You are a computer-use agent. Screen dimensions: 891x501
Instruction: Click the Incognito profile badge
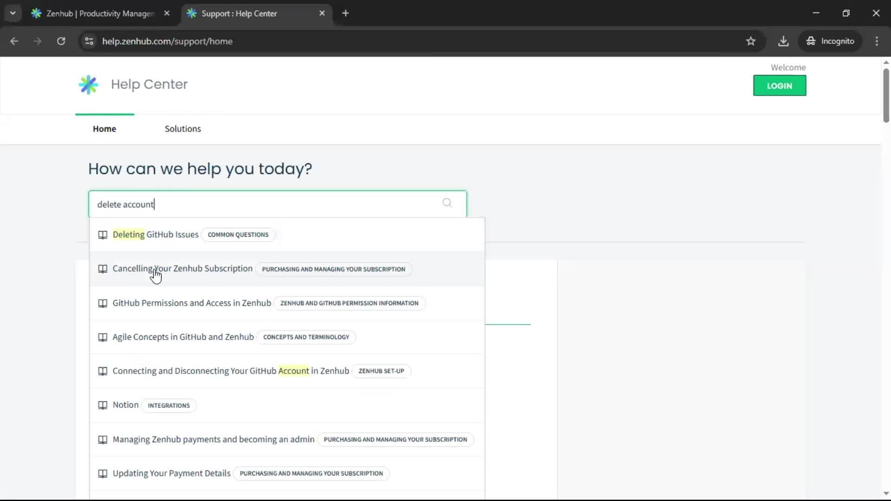point(830,41)
